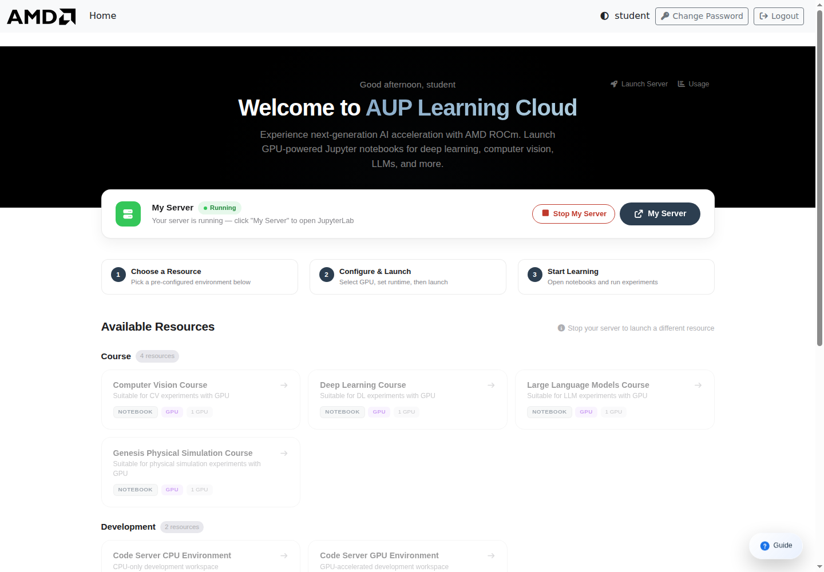Click the Change Password button
824x572 pixels.
(702, 16)
